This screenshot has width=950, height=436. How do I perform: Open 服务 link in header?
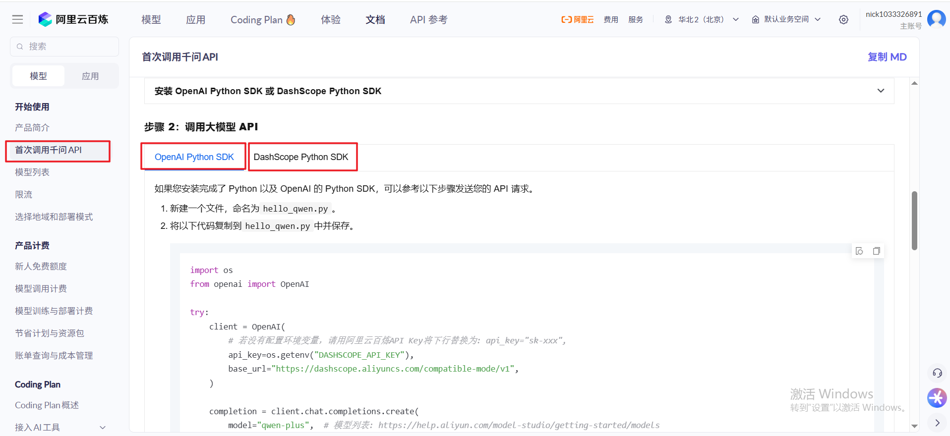(x=636, y=19)
